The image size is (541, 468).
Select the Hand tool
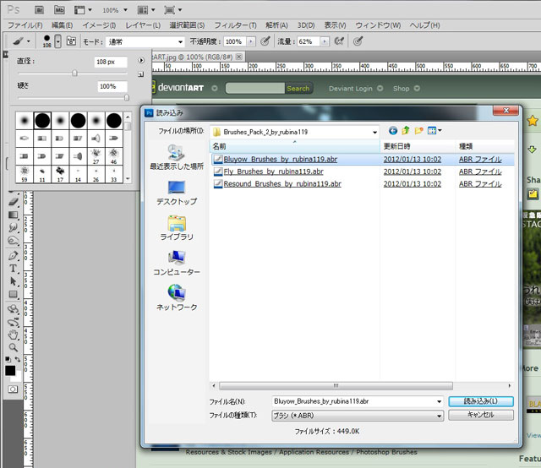point(14,335)
